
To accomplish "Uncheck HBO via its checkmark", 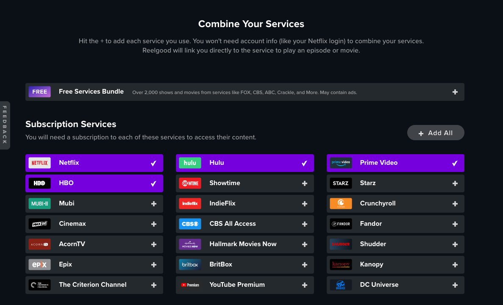I will click(154, 183).
